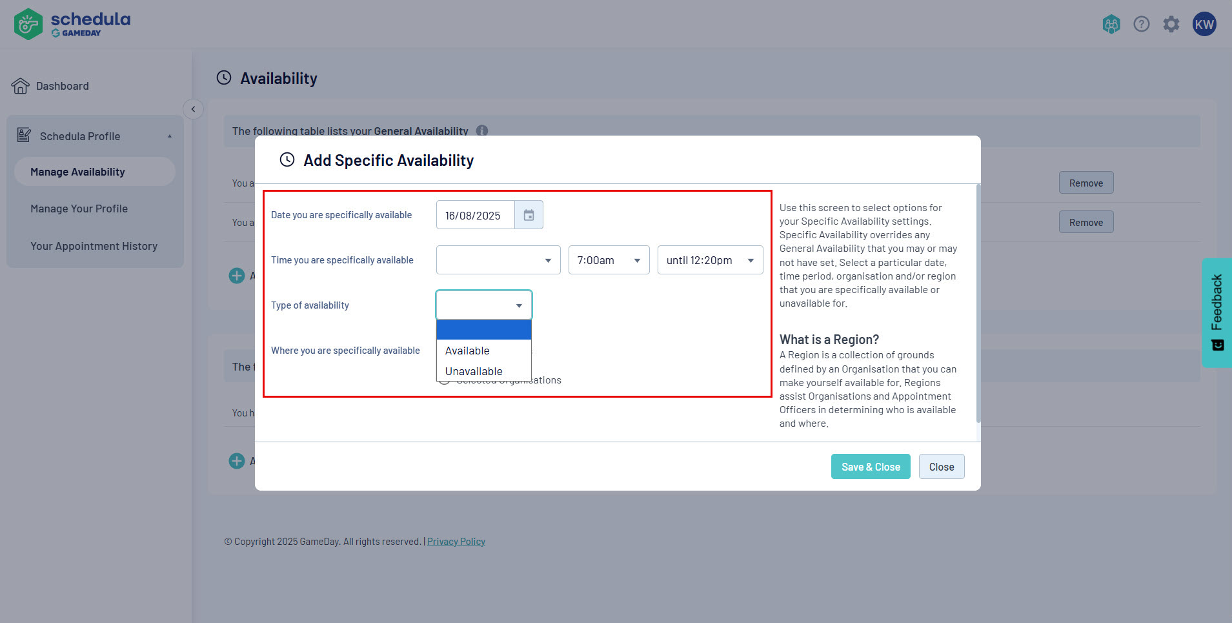Click the Save & Close button
This screenshot has height=623, width=1232.
click(x=870, y=467)
